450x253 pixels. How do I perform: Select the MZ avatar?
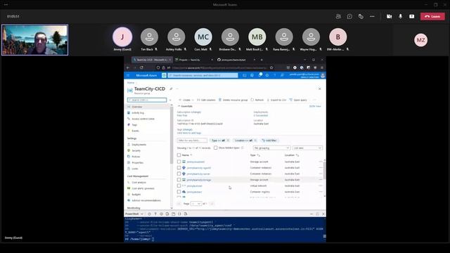[x=420, y=40]
